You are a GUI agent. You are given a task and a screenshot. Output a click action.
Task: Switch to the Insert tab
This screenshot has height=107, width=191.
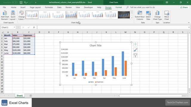point(23,7)
